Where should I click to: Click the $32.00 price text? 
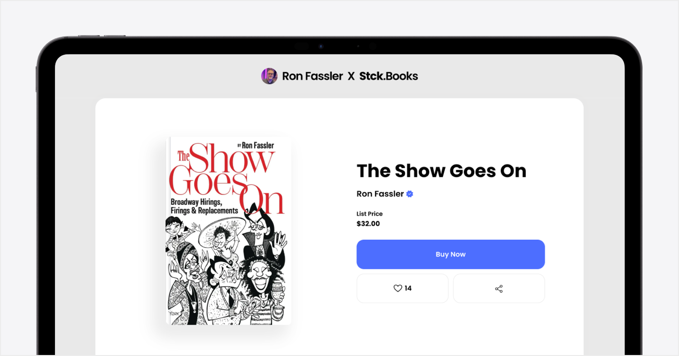pos(368,224)
